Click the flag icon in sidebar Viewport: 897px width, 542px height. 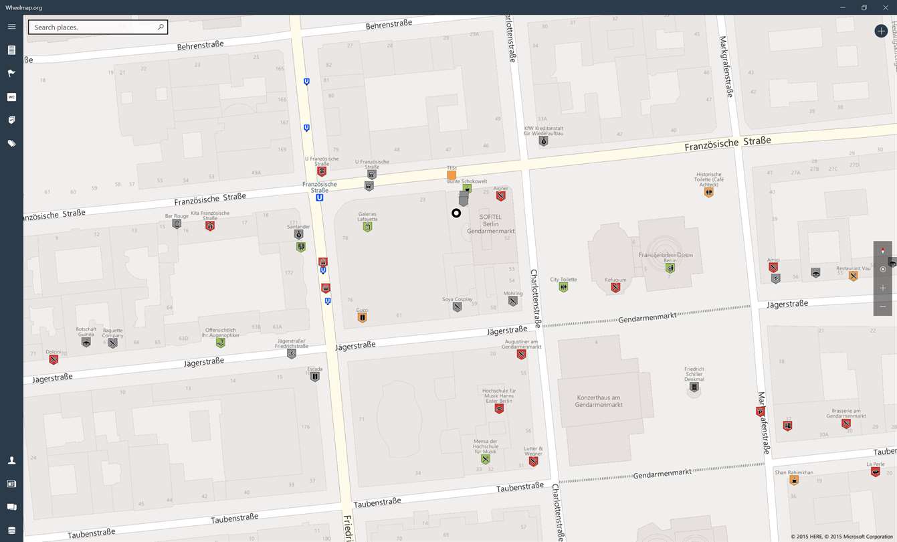[x=11, y=74]
